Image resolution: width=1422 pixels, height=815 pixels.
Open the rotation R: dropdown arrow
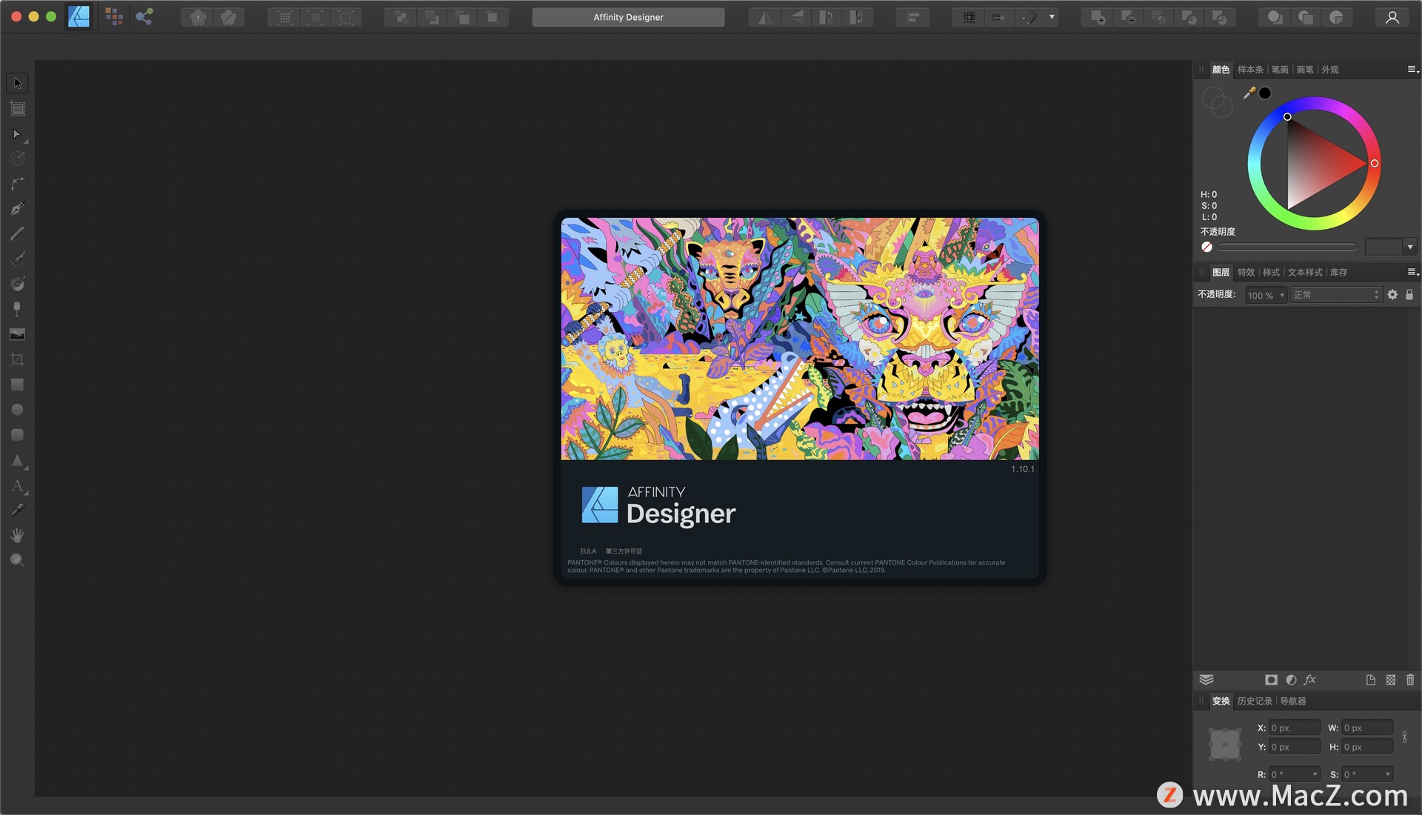tap(1315, 774)
